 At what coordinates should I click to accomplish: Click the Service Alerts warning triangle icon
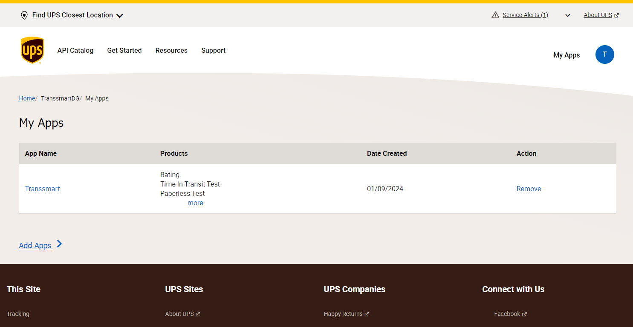click(495, 15)
